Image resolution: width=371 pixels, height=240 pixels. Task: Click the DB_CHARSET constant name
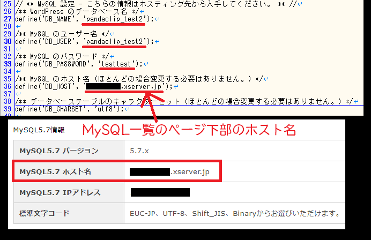pyautogui.click(x=64, y=109)
